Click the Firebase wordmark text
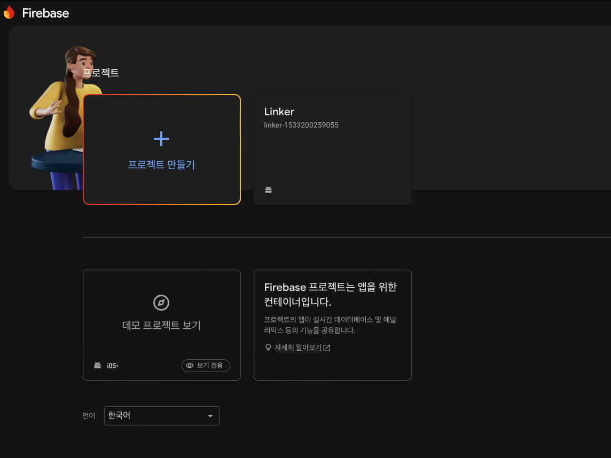Image resolution: width=611 pixels, height=458 pixels. [46, 13]
